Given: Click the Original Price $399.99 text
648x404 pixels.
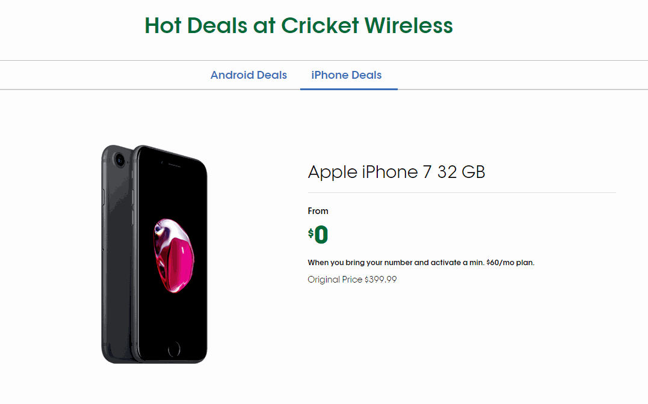Looking at the screenshot, I should (352, 279).
